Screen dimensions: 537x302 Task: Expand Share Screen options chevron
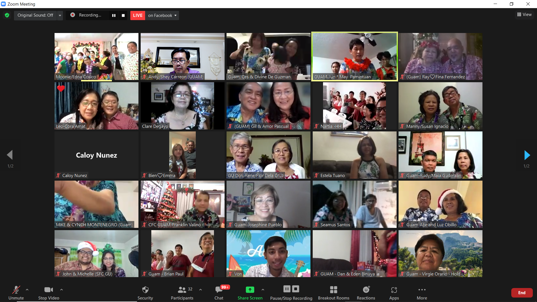[x=263, y=290]
